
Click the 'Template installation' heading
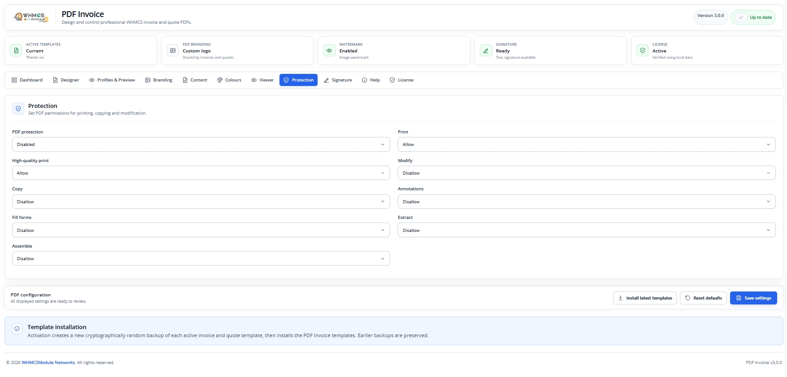tap(57, 327)
